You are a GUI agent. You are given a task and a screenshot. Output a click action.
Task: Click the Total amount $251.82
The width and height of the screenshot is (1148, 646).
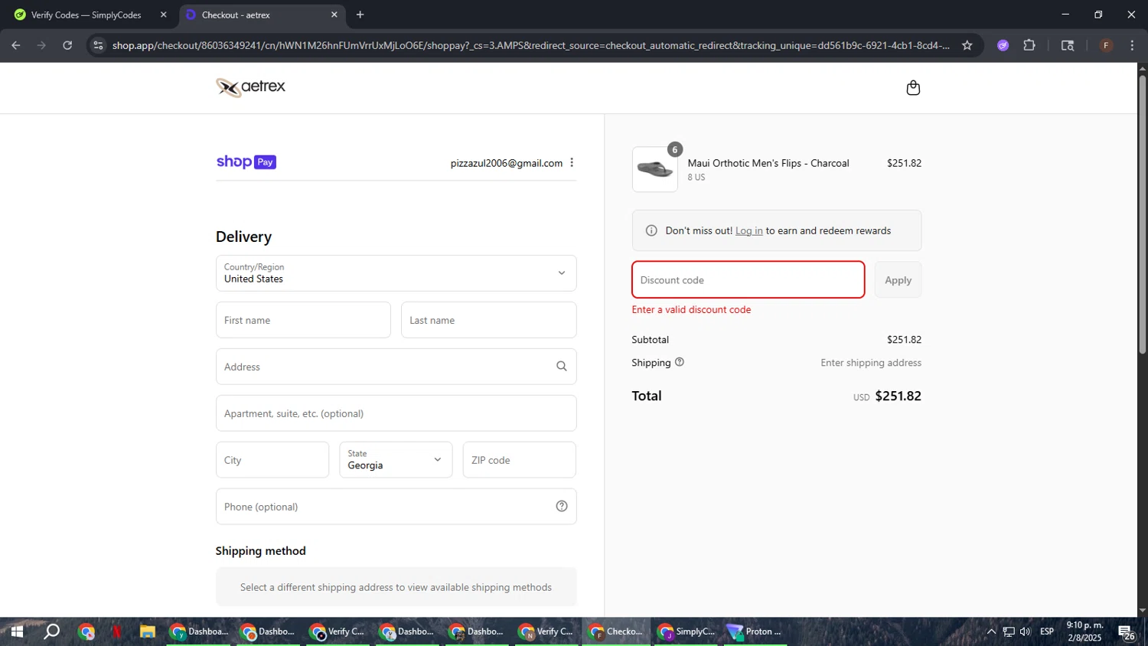point(898,396)
